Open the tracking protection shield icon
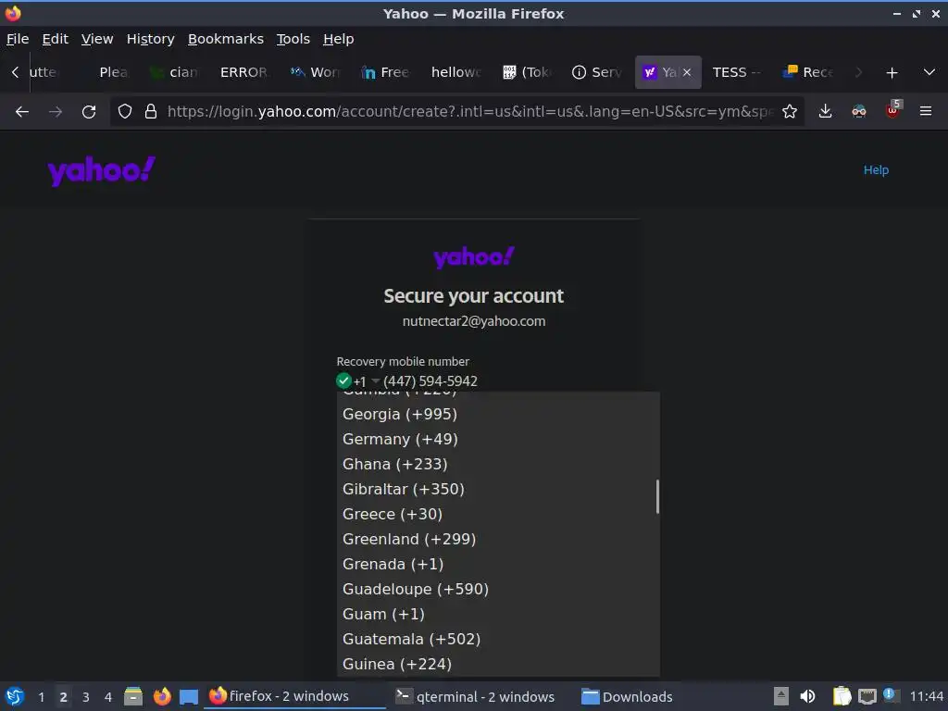Screen dimensions: 948x711 pyautogui.click(x=125, y=111)
